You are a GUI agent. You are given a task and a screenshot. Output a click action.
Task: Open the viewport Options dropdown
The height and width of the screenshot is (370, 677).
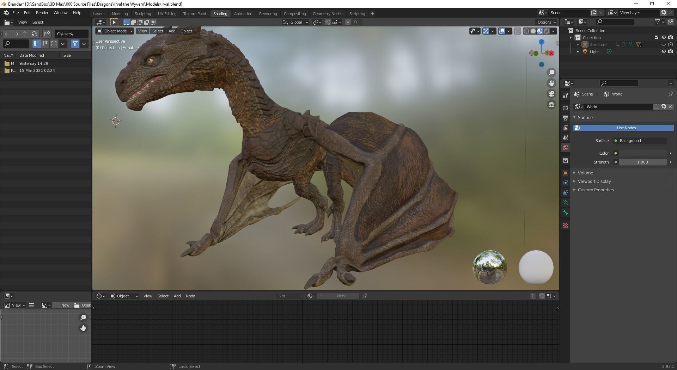point(547,22)
